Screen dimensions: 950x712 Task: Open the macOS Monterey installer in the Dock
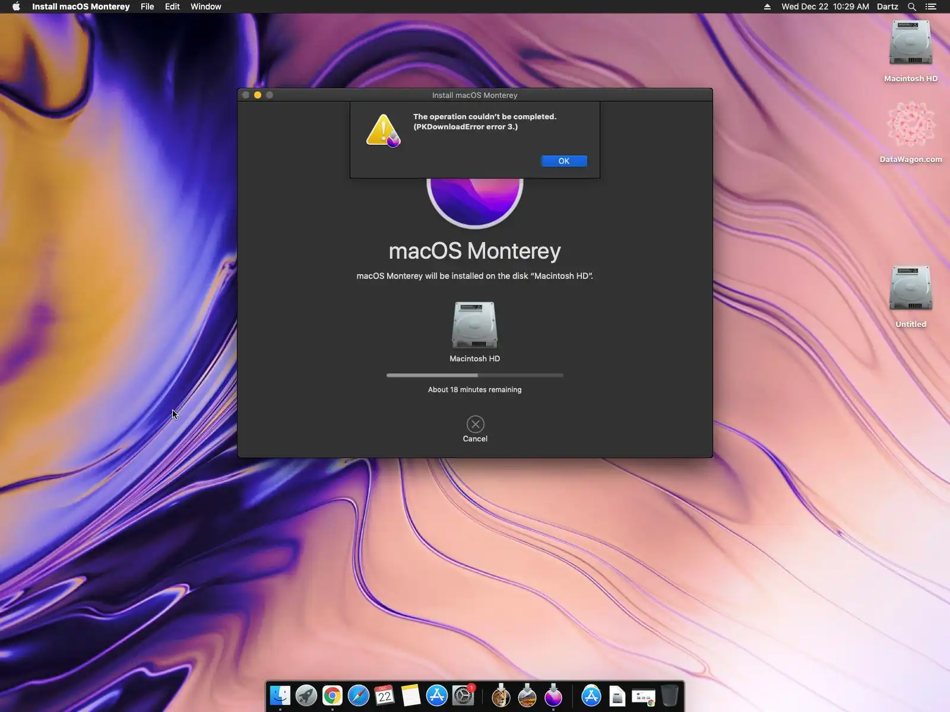pos(553,695)
